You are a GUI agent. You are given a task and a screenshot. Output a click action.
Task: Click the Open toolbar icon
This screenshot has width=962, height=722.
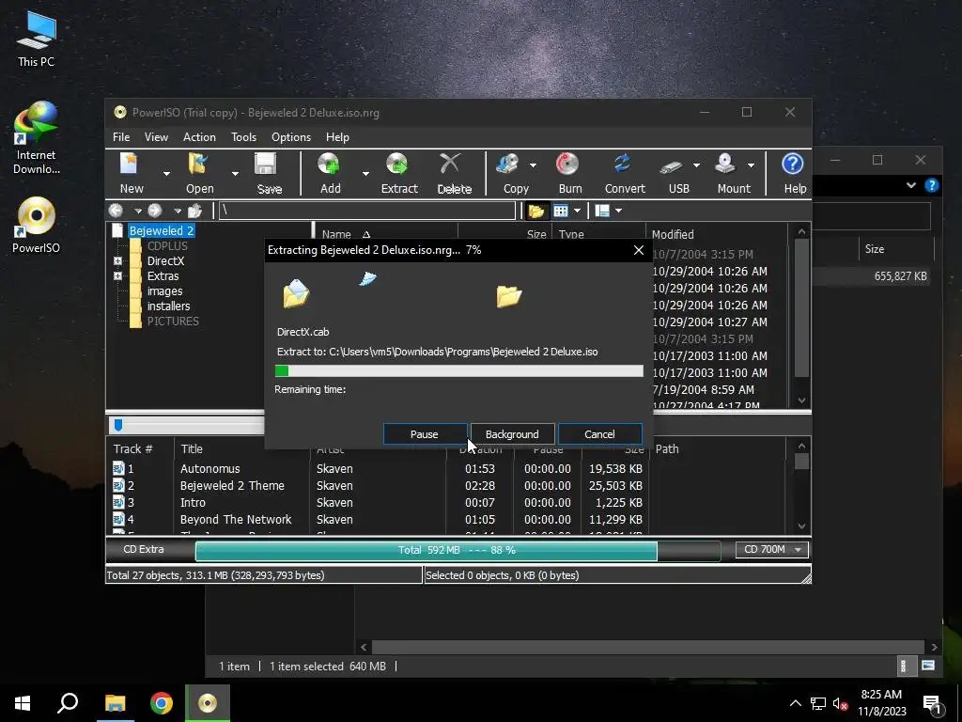(x=199, y=173)
